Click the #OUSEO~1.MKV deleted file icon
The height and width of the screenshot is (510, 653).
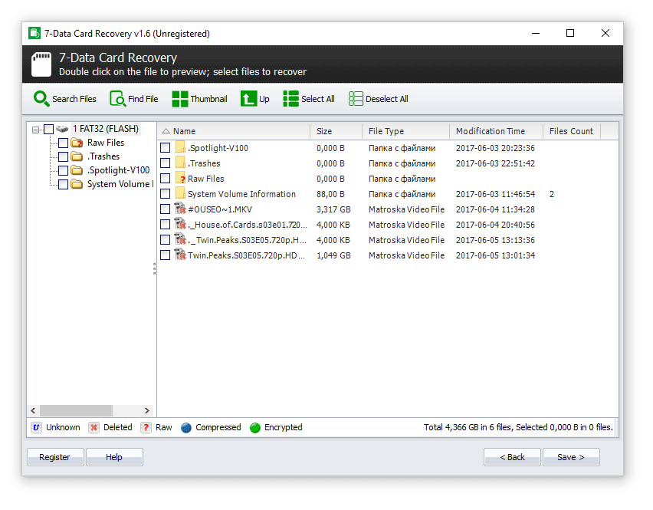coord(180,209)
